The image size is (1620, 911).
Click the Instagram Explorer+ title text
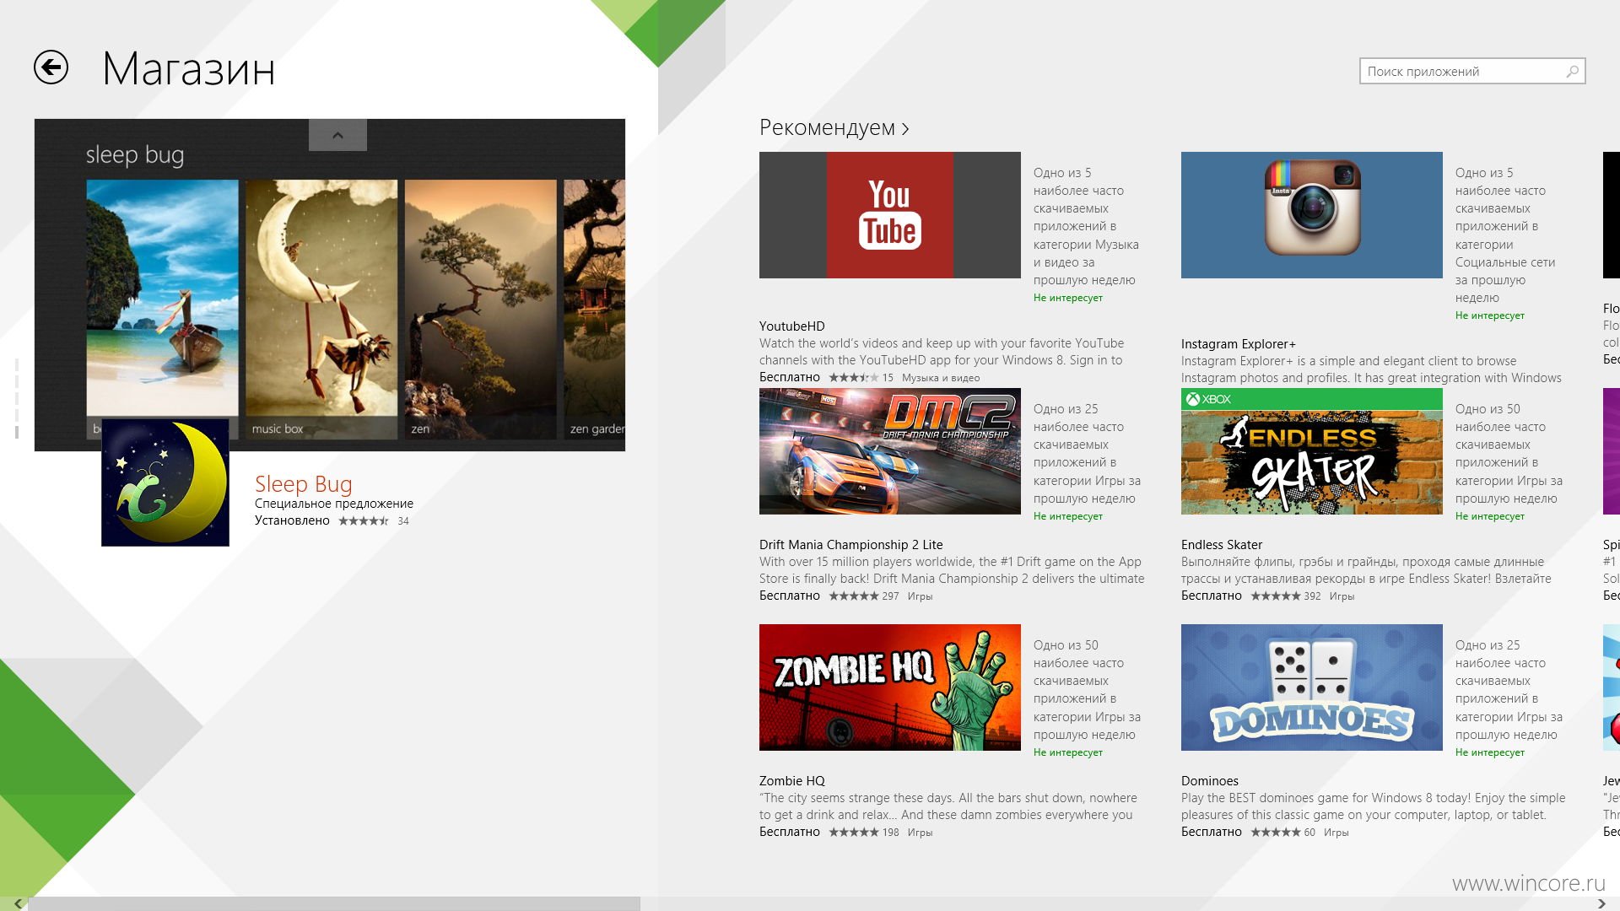tap(1239, 344)
